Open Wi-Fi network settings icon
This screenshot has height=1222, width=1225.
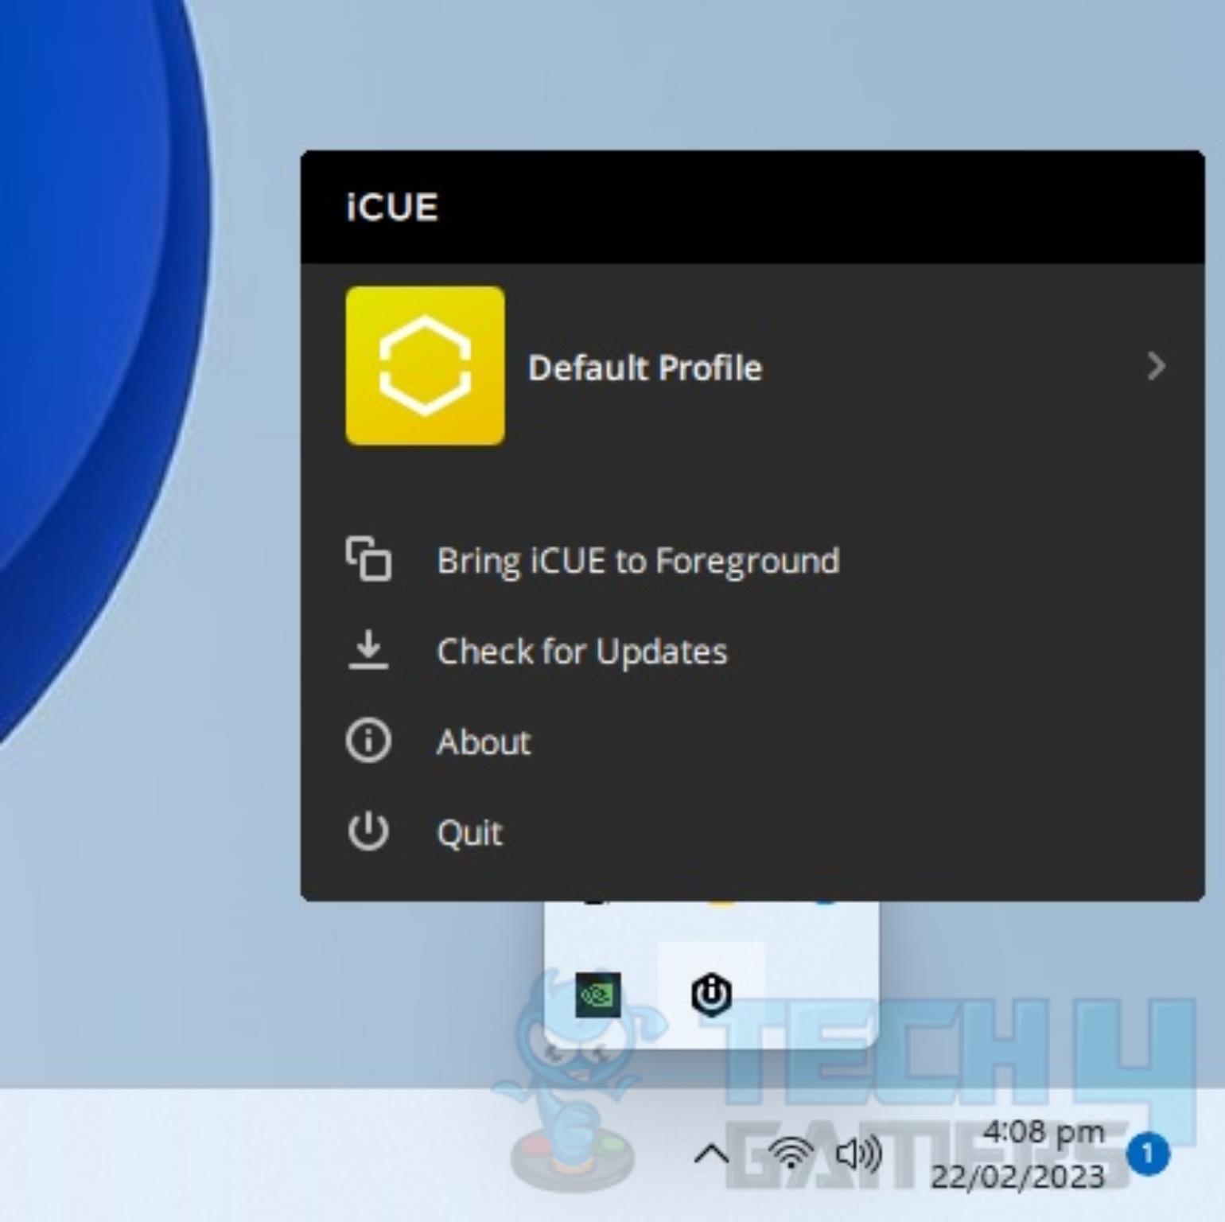pyautogui.click(x=790, y=1154)
